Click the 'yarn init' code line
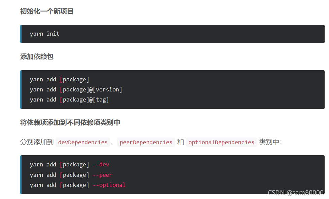 44,34
